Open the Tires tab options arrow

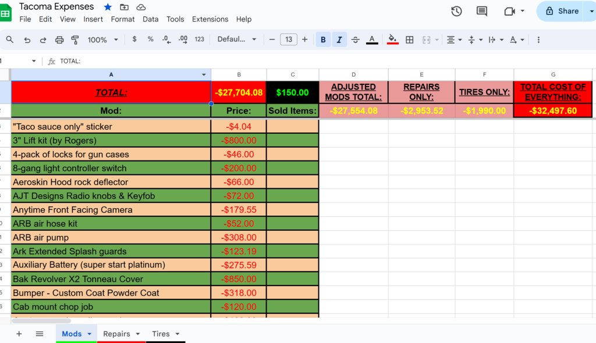tap(177, 334)
